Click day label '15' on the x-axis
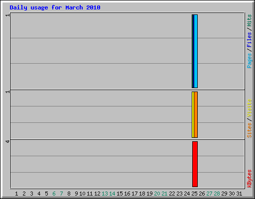Screen dimensions: 255x199 point(120,194)
